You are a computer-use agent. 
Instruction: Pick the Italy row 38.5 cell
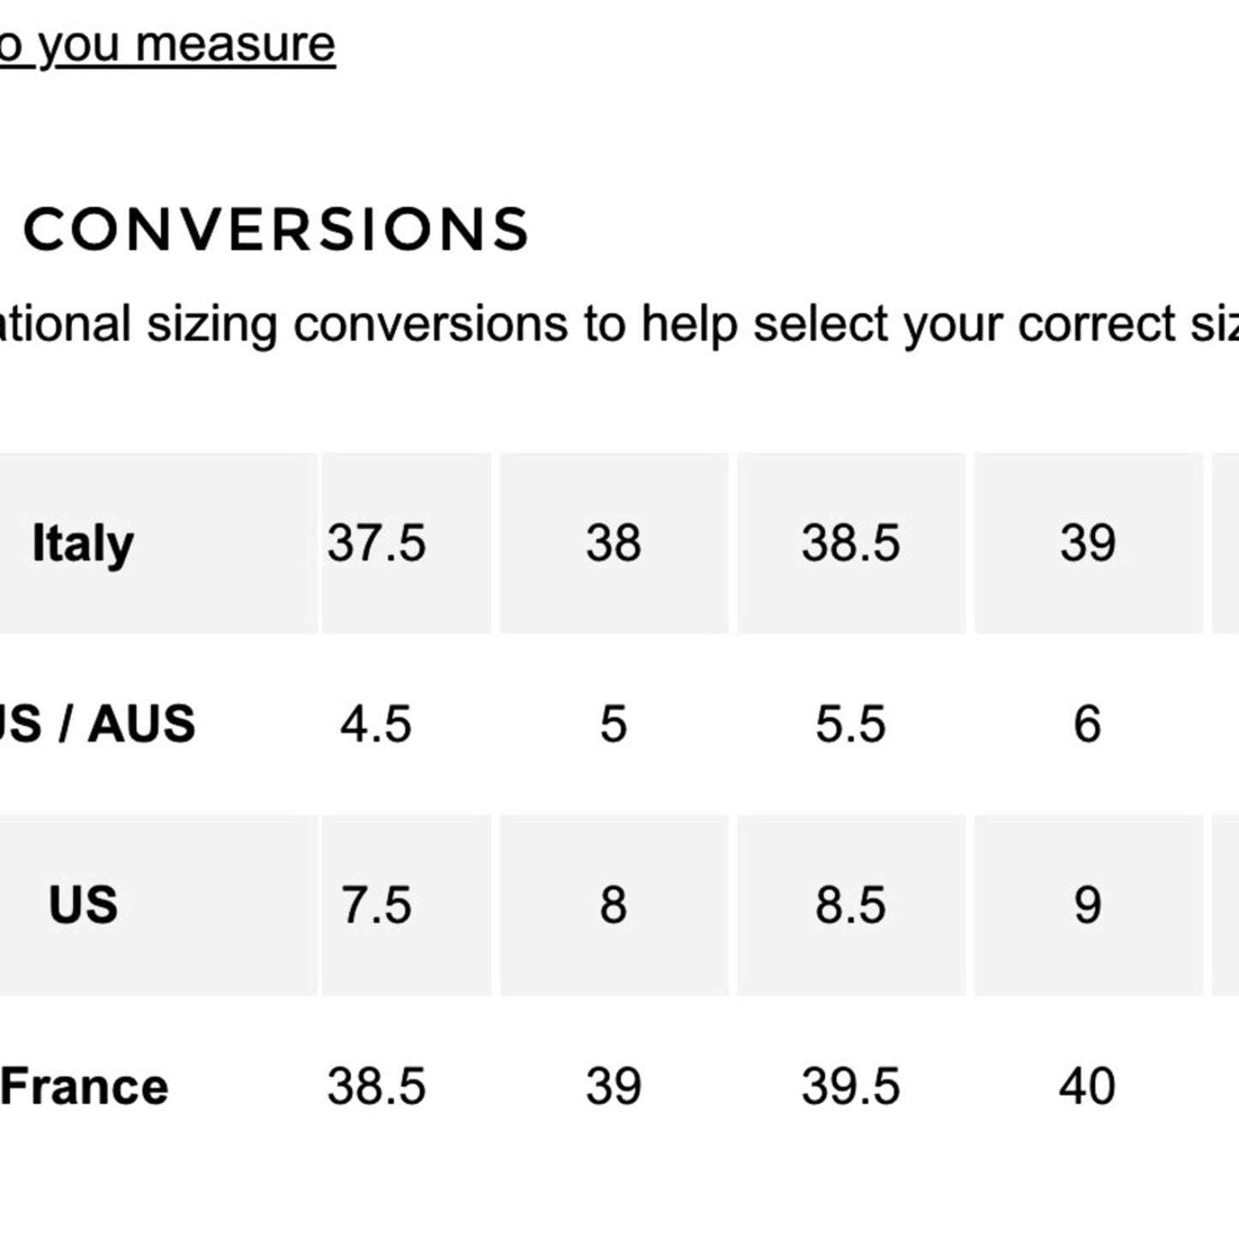(x=851, y=544)
